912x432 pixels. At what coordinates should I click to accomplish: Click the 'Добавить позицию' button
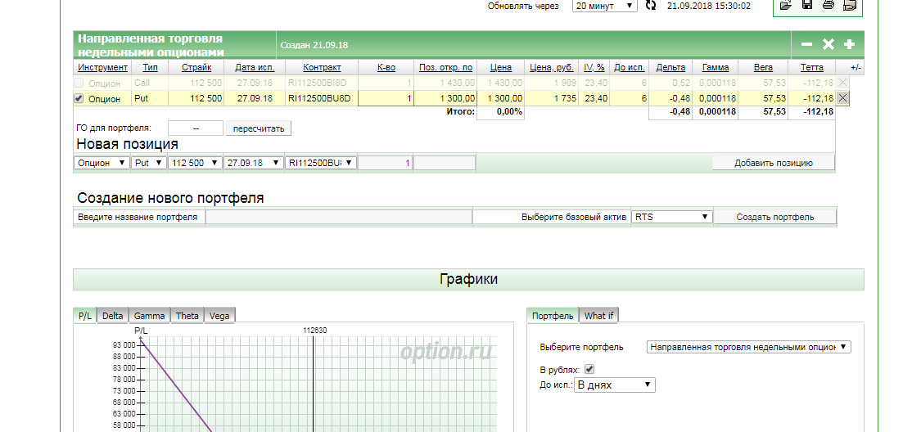click(773, 163)
